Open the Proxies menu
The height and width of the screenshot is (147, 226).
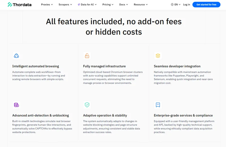pos(47,5)
